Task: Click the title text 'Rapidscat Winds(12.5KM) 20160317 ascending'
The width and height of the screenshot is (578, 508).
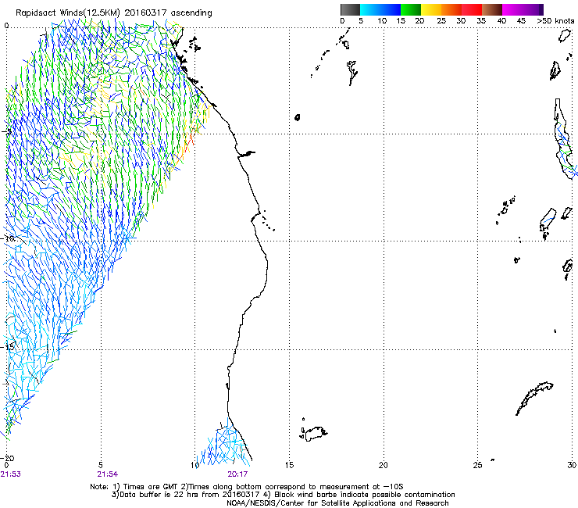Action: 113,13
